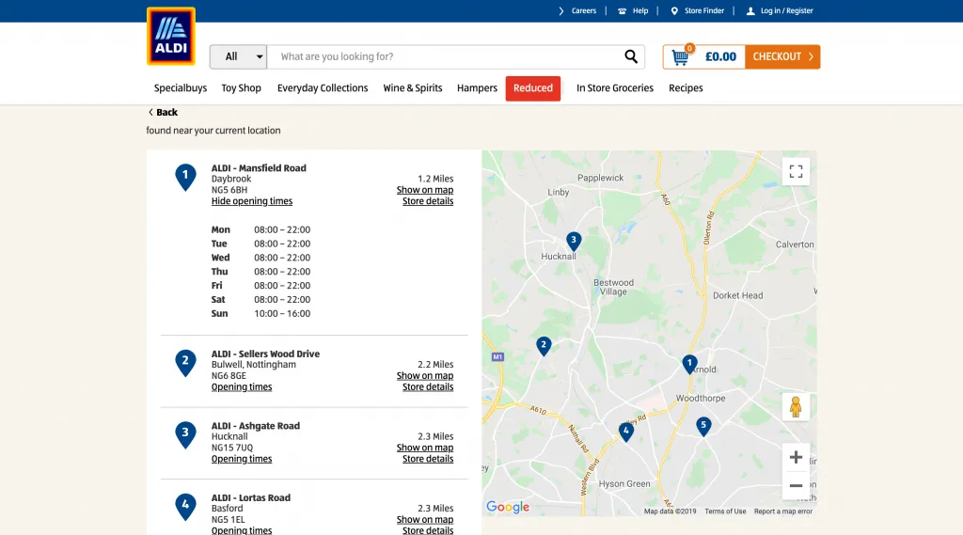Open the Specialbuys menu

pos(180,87)
